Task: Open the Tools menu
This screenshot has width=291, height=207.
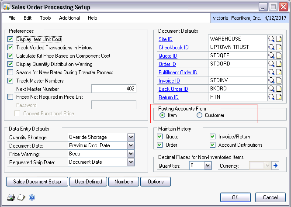Action: (45, 18)
